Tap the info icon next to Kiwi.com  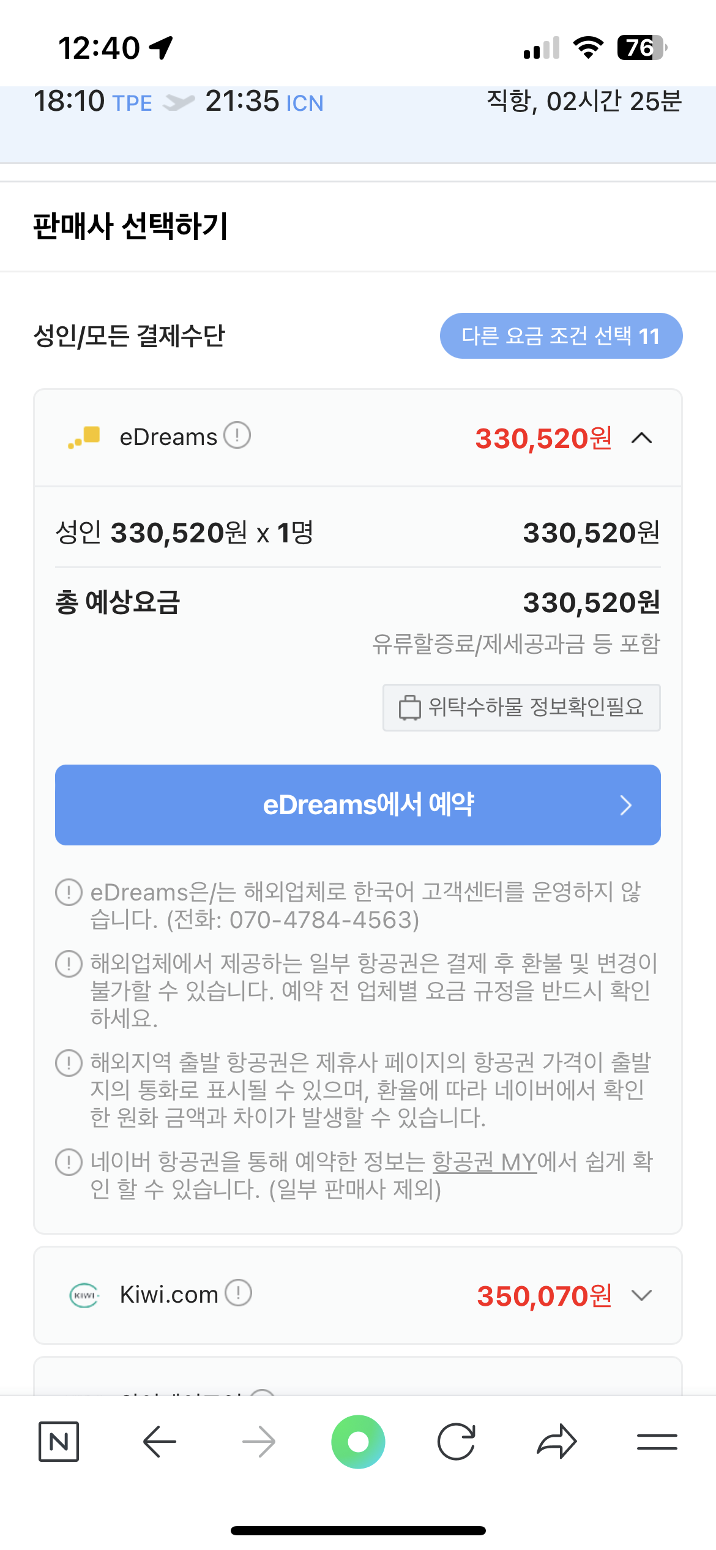pyautogui.click(x=238, y=1294)
